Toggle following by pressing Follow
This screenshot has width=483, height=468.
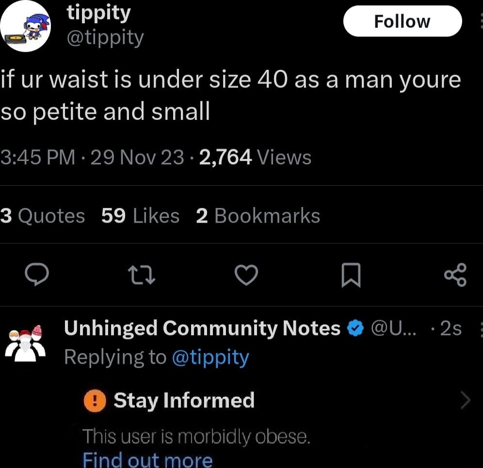tap(402, 21)
